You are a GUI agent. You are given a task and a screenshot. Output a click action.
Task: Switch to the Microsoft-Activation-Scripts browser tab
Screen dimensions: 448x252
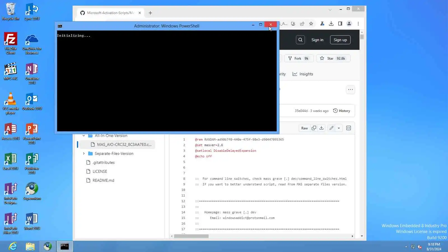110,13
